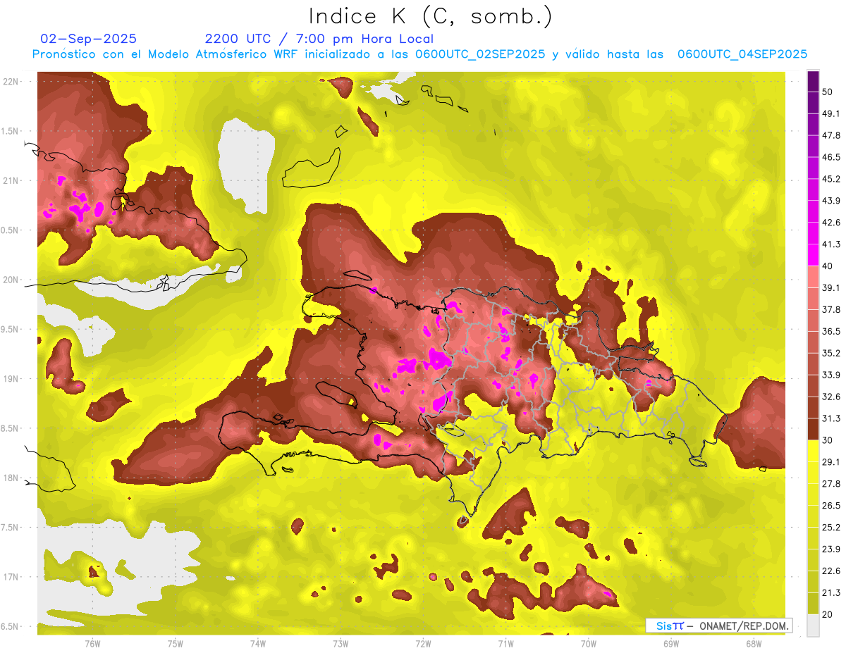Click the colorbar value '49.1'

pyautogui.click(x=830, y=113)
